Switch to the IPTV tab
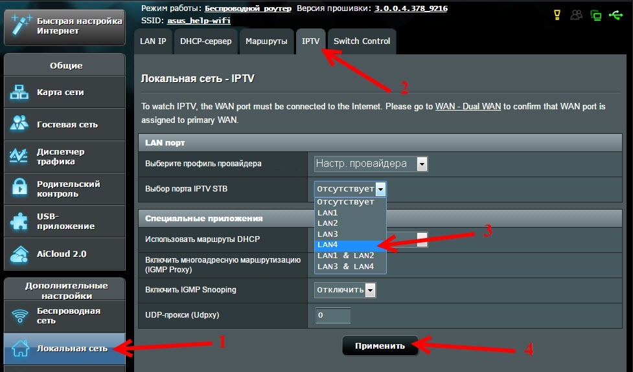 [x=310, y=41]
